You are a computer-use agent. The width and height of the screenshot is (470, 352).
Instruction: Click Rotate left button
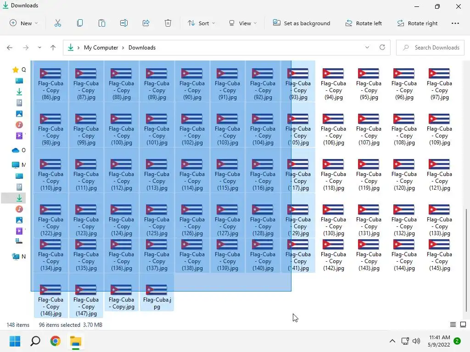pos(364,23)
